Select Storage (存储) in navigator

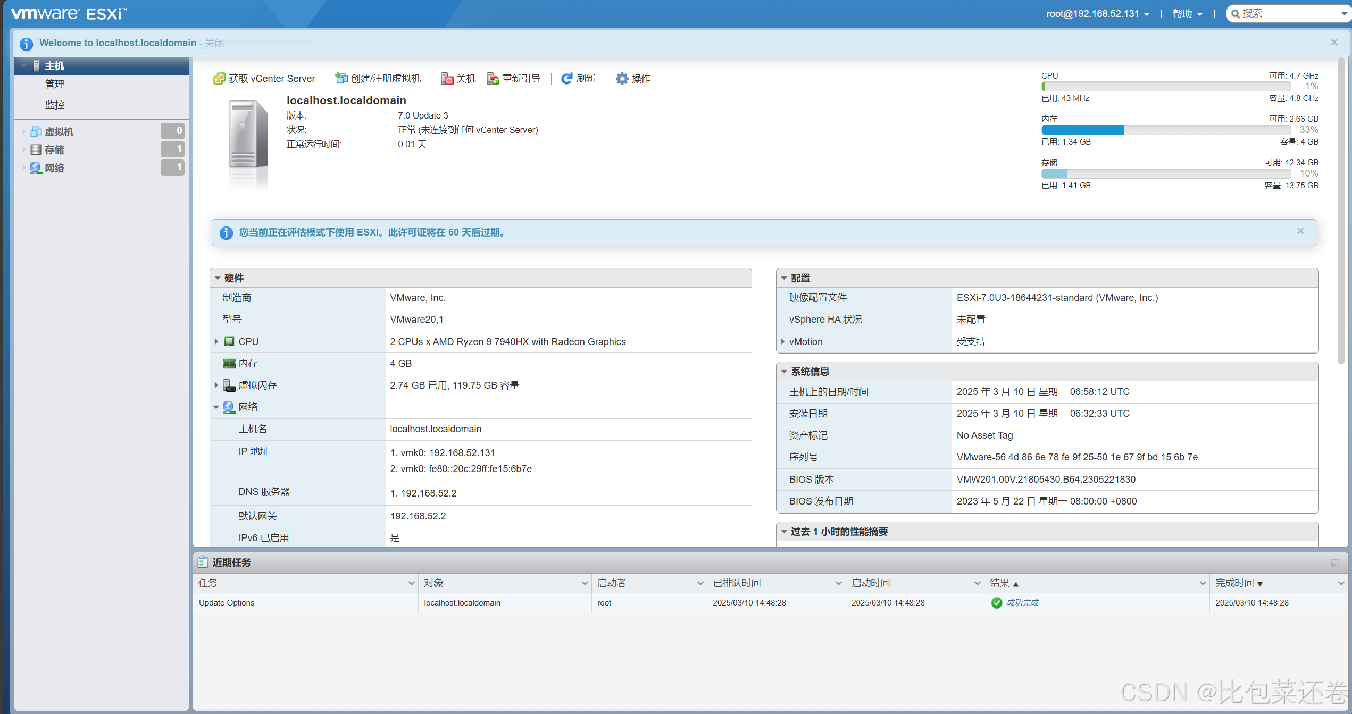click(x=54, y=149)
